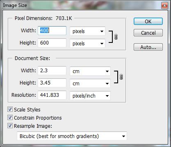Screen dimensions: 171x147
Task: Click the pixel dimensions chain link icon
Action: point(116,37)
